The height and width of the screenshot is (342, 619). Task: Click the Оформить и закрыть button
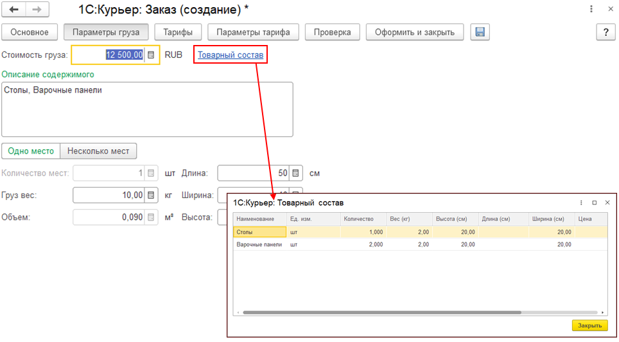tap(415, 32)
